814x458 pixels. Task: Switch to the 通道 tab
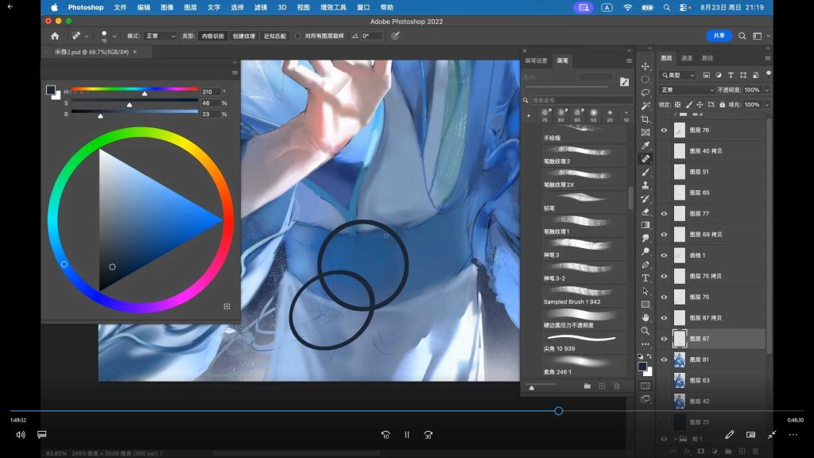tap(687, 58)
